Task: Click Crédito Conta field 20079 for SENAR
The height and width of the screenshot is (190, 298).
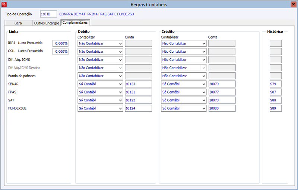Action: point(222,84)
